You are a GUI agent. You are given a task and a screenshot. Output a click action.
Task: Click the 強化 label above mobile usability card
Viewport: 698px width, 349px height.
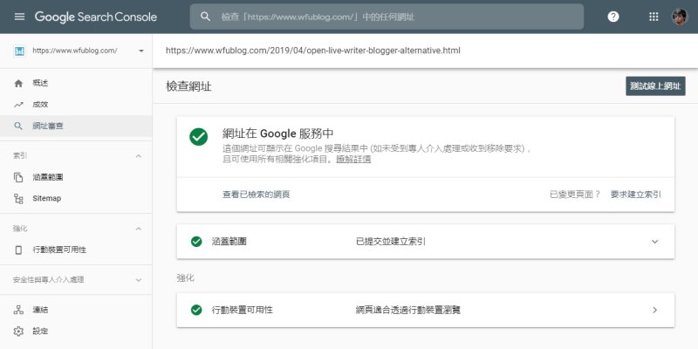[x=186, y=278]
